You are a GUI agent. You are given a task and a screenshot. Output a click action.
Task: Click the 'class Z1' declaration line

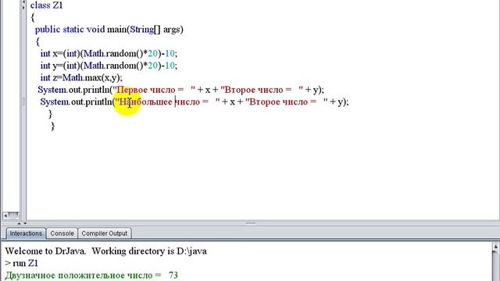point(47,5)
